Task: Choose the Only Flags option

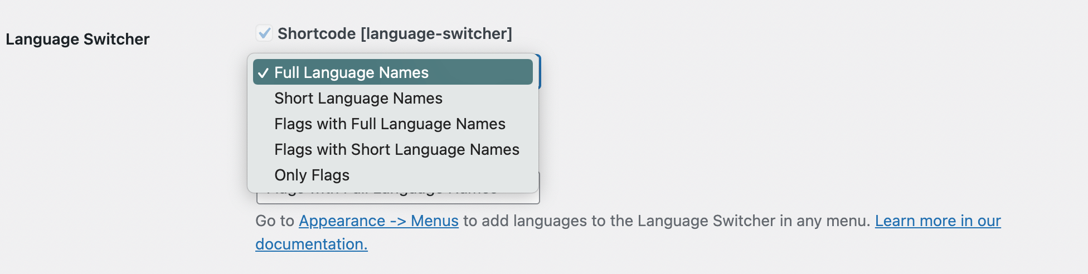Action: 393,175
